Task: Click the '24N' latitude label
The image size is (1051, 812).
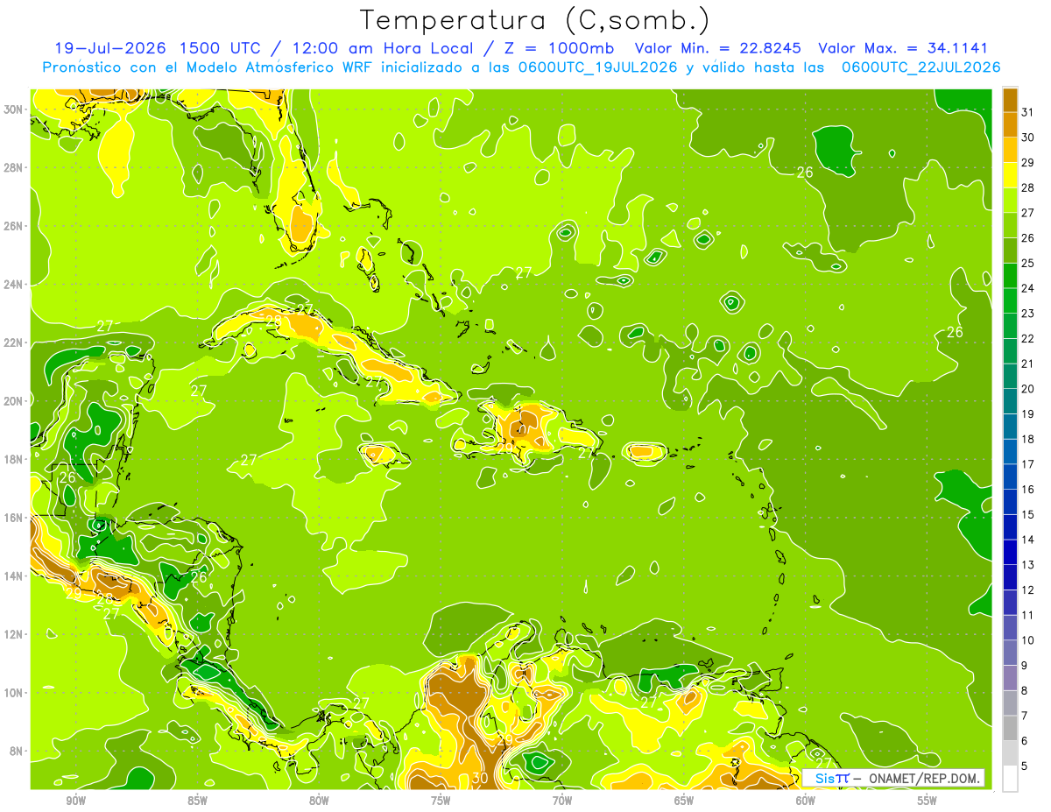Action: [x=14, y=285]
